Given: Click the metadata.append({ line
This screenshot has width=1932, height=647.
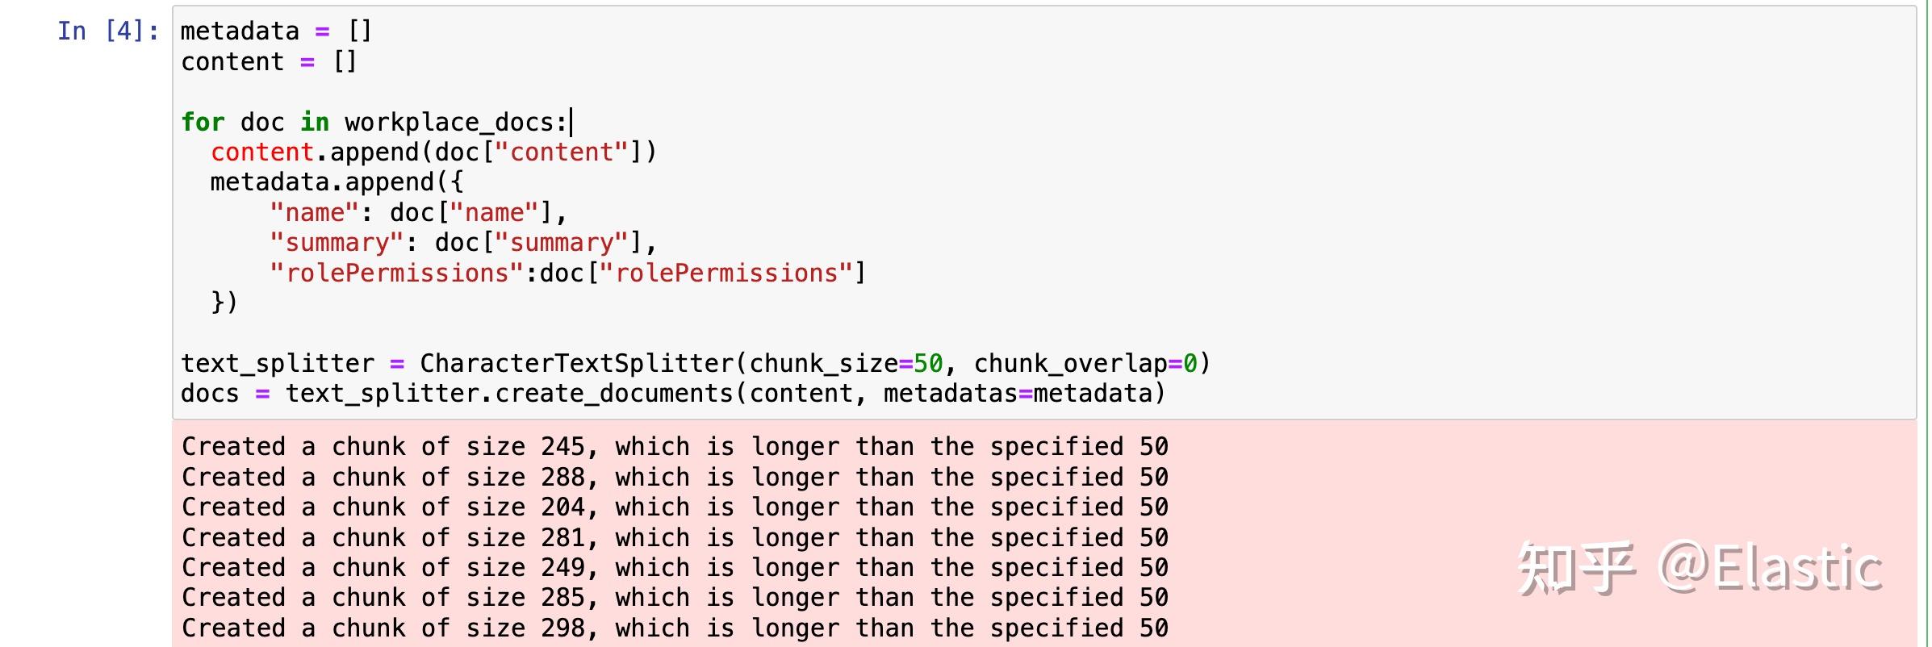Looking at the screenshot, I should coord(336,182).
